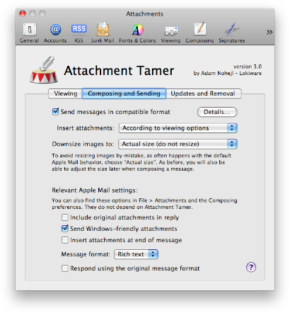The width and height of the screenshot is (290, 313).
Task: Click the 'Attachment Tamer' title text
Action: click(119, 71)
